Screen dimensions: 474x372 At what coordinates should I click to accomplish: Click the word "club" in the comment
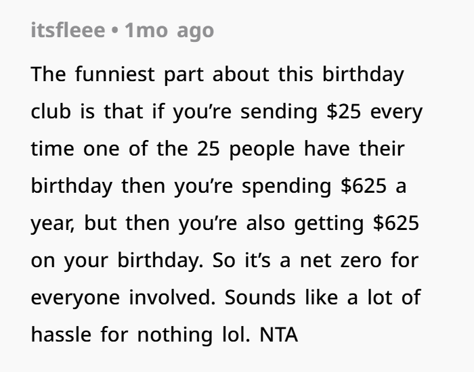point(51,111)
